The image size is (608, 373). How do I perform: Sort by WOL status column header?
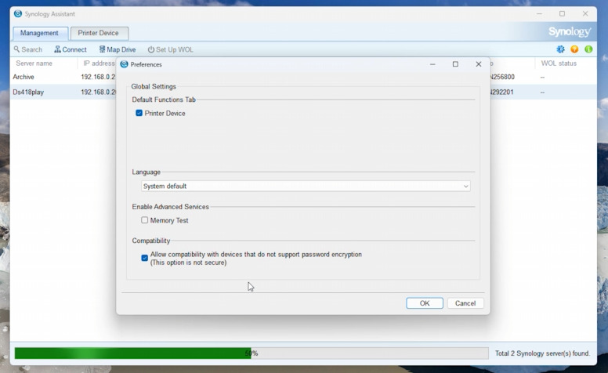coord(559,63)
